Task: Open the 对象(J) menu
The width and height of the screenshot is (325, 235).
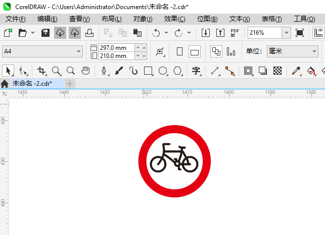Action: (x=143, y=19)
